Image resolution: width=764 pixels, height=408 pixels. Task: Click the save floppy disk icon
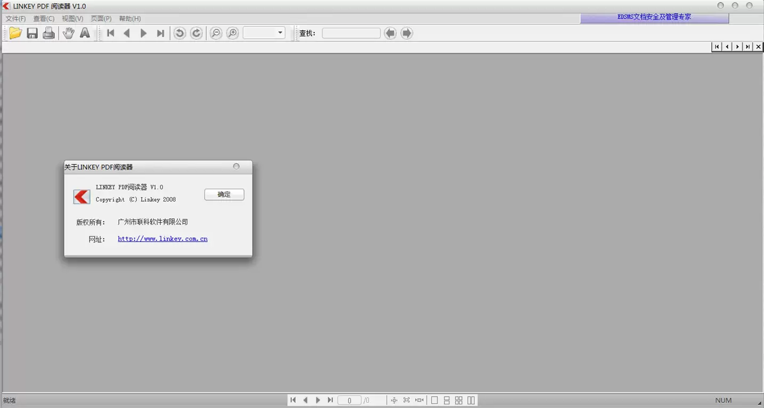(x=32, y=33)
